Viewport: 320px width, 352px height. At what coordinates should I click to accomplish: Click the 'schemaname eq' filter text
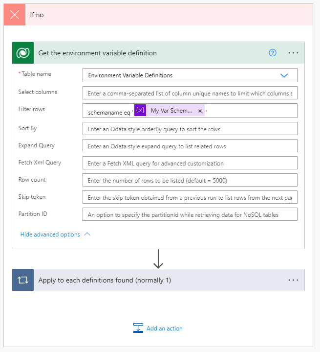[x=109, y=113]
